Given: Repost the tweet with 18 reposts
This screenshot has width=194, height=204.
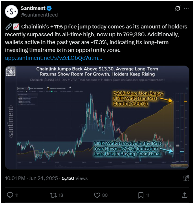Looking at the screenshot, I should 56,195.
